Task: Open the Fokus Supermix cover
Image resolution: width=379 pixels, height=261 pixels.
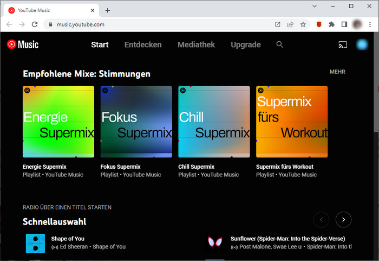Action: click(x=136, y=122)
